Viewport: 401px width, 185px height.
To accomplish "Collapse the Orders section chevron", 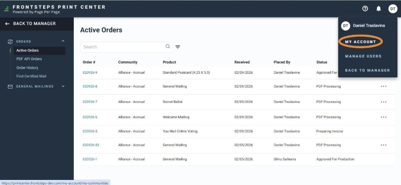I will click(x=63, y=41).
